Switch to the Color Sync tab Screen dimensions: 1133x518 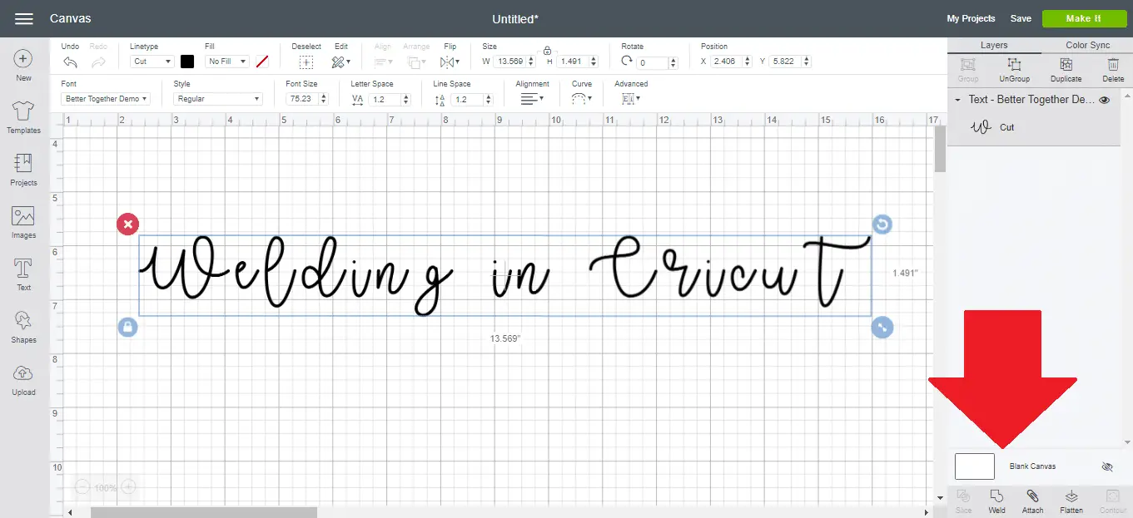[x=1087, y=46]
